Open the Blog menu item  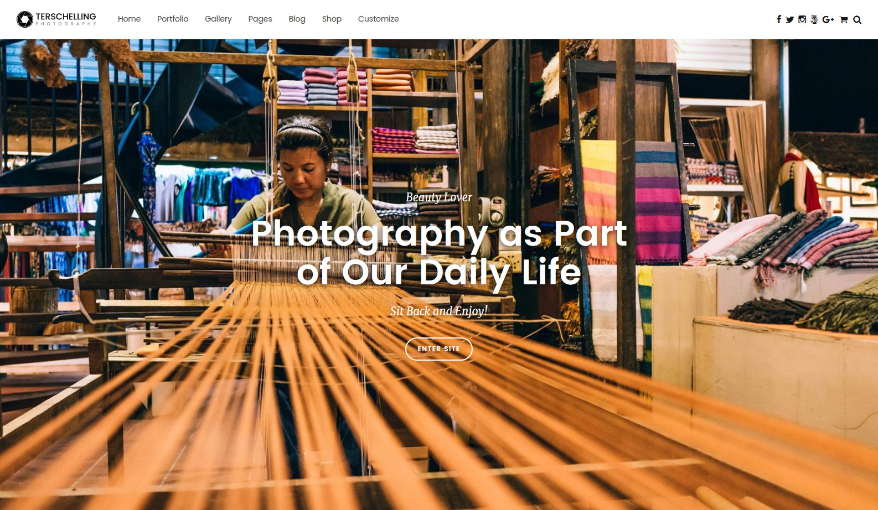[x=297, y=19]
